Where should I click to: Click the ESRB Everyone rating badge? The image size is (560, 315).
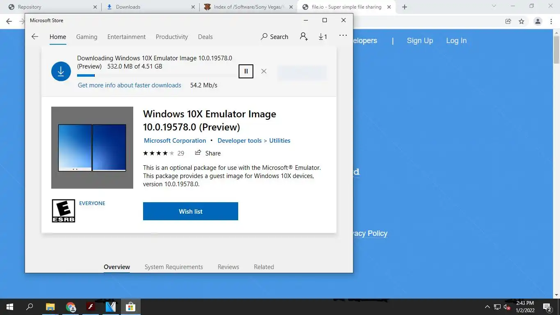point(64,211)
